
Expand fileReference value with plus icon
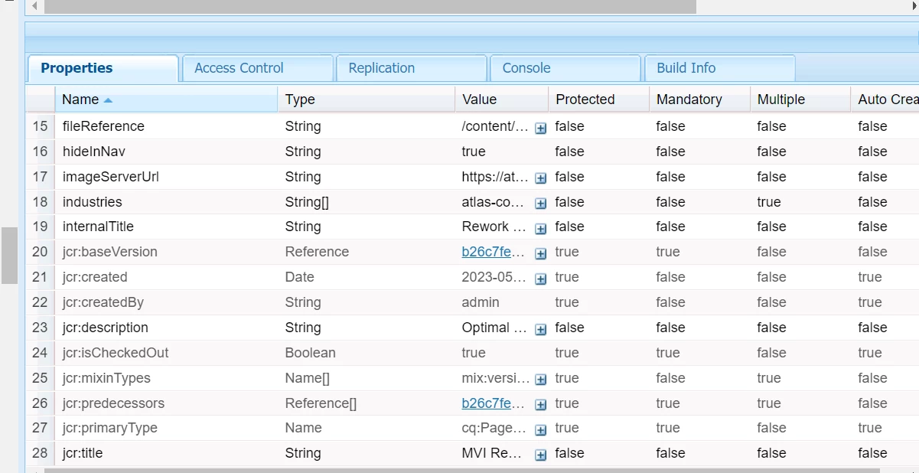pyautogui.click(x=540, y=128)
